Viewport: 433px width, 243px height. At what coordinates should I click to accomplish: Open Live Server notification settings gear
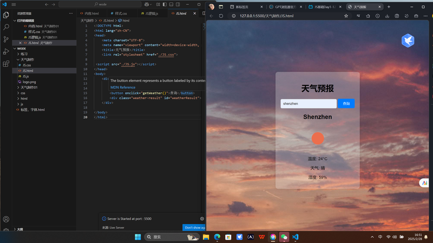click(x=202, y=219)
